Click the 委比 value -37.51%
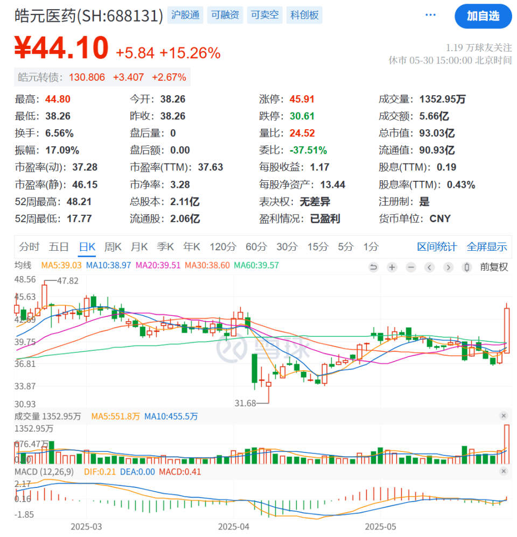Image resolution: width=517 pixels, height=537 pixels. [308, 150]
